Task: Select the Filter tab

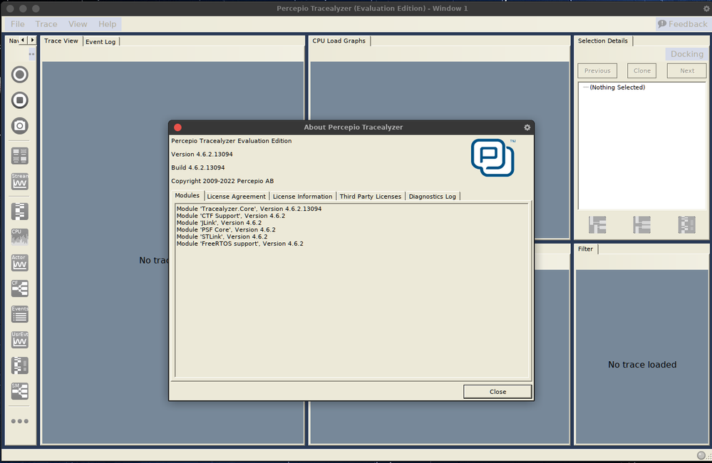Action: [x=585, y=249]
